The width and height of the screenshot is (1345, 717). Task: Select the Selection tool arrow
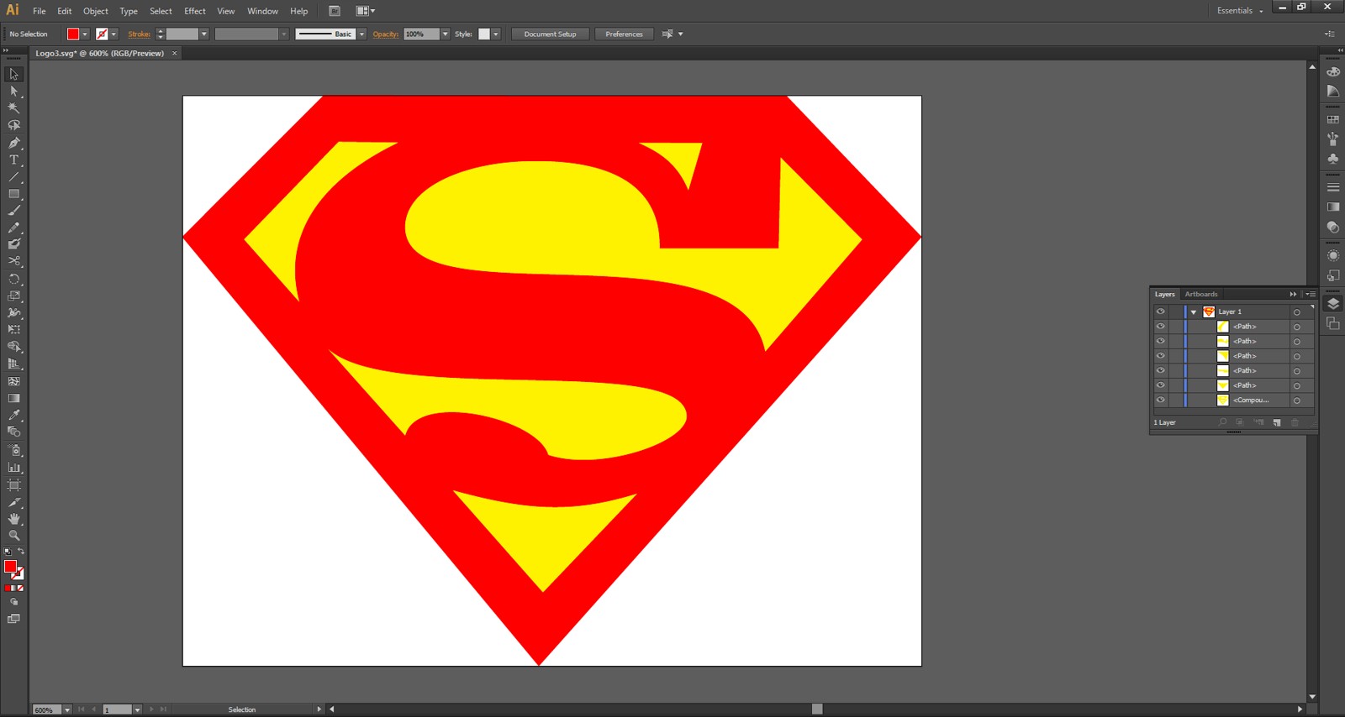click(x=13, y=74)
